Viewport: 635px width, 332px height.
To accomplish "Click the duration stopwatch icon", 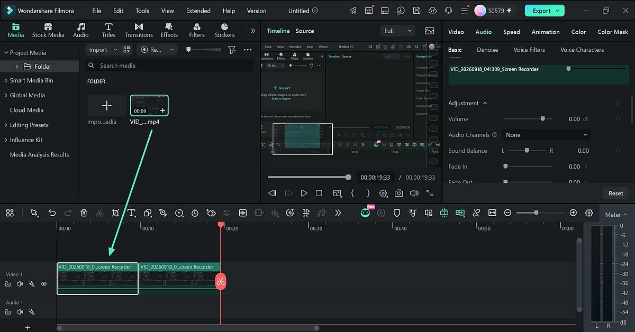I will tap(195, 213).
